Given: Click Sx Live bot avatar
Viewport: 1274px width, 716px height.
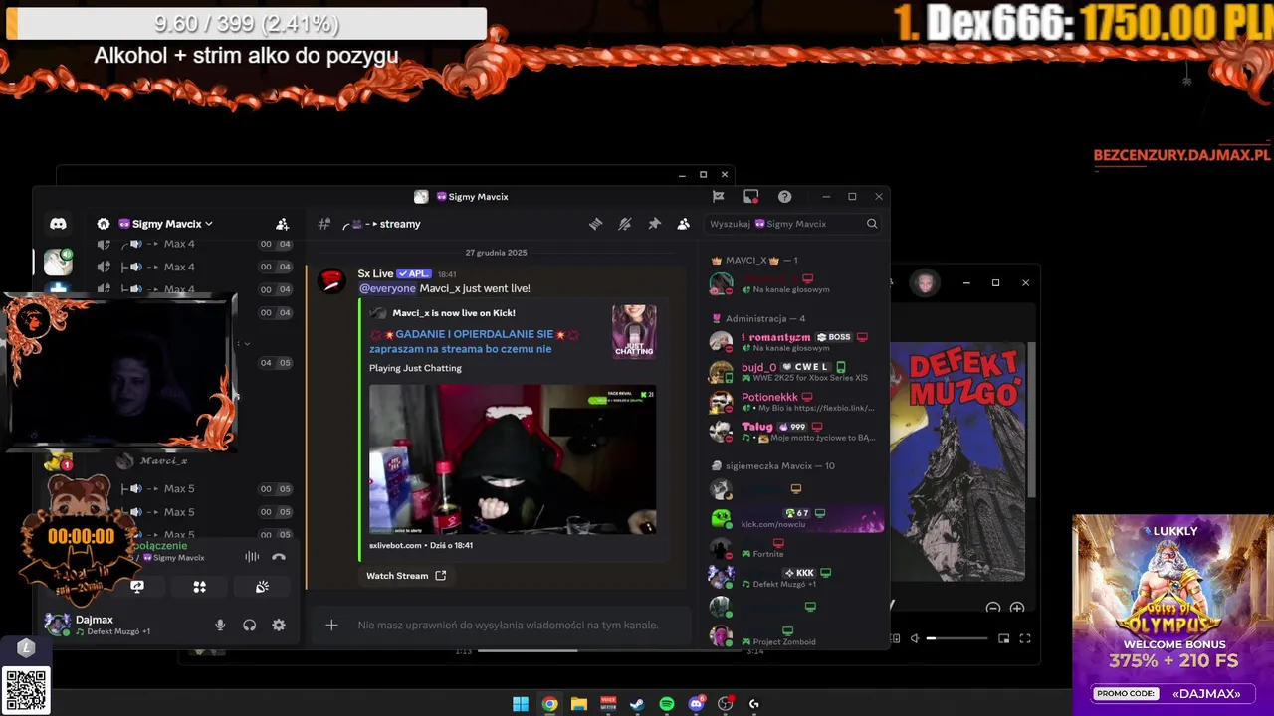Looking at the screenshot, I should pos(331,280).
